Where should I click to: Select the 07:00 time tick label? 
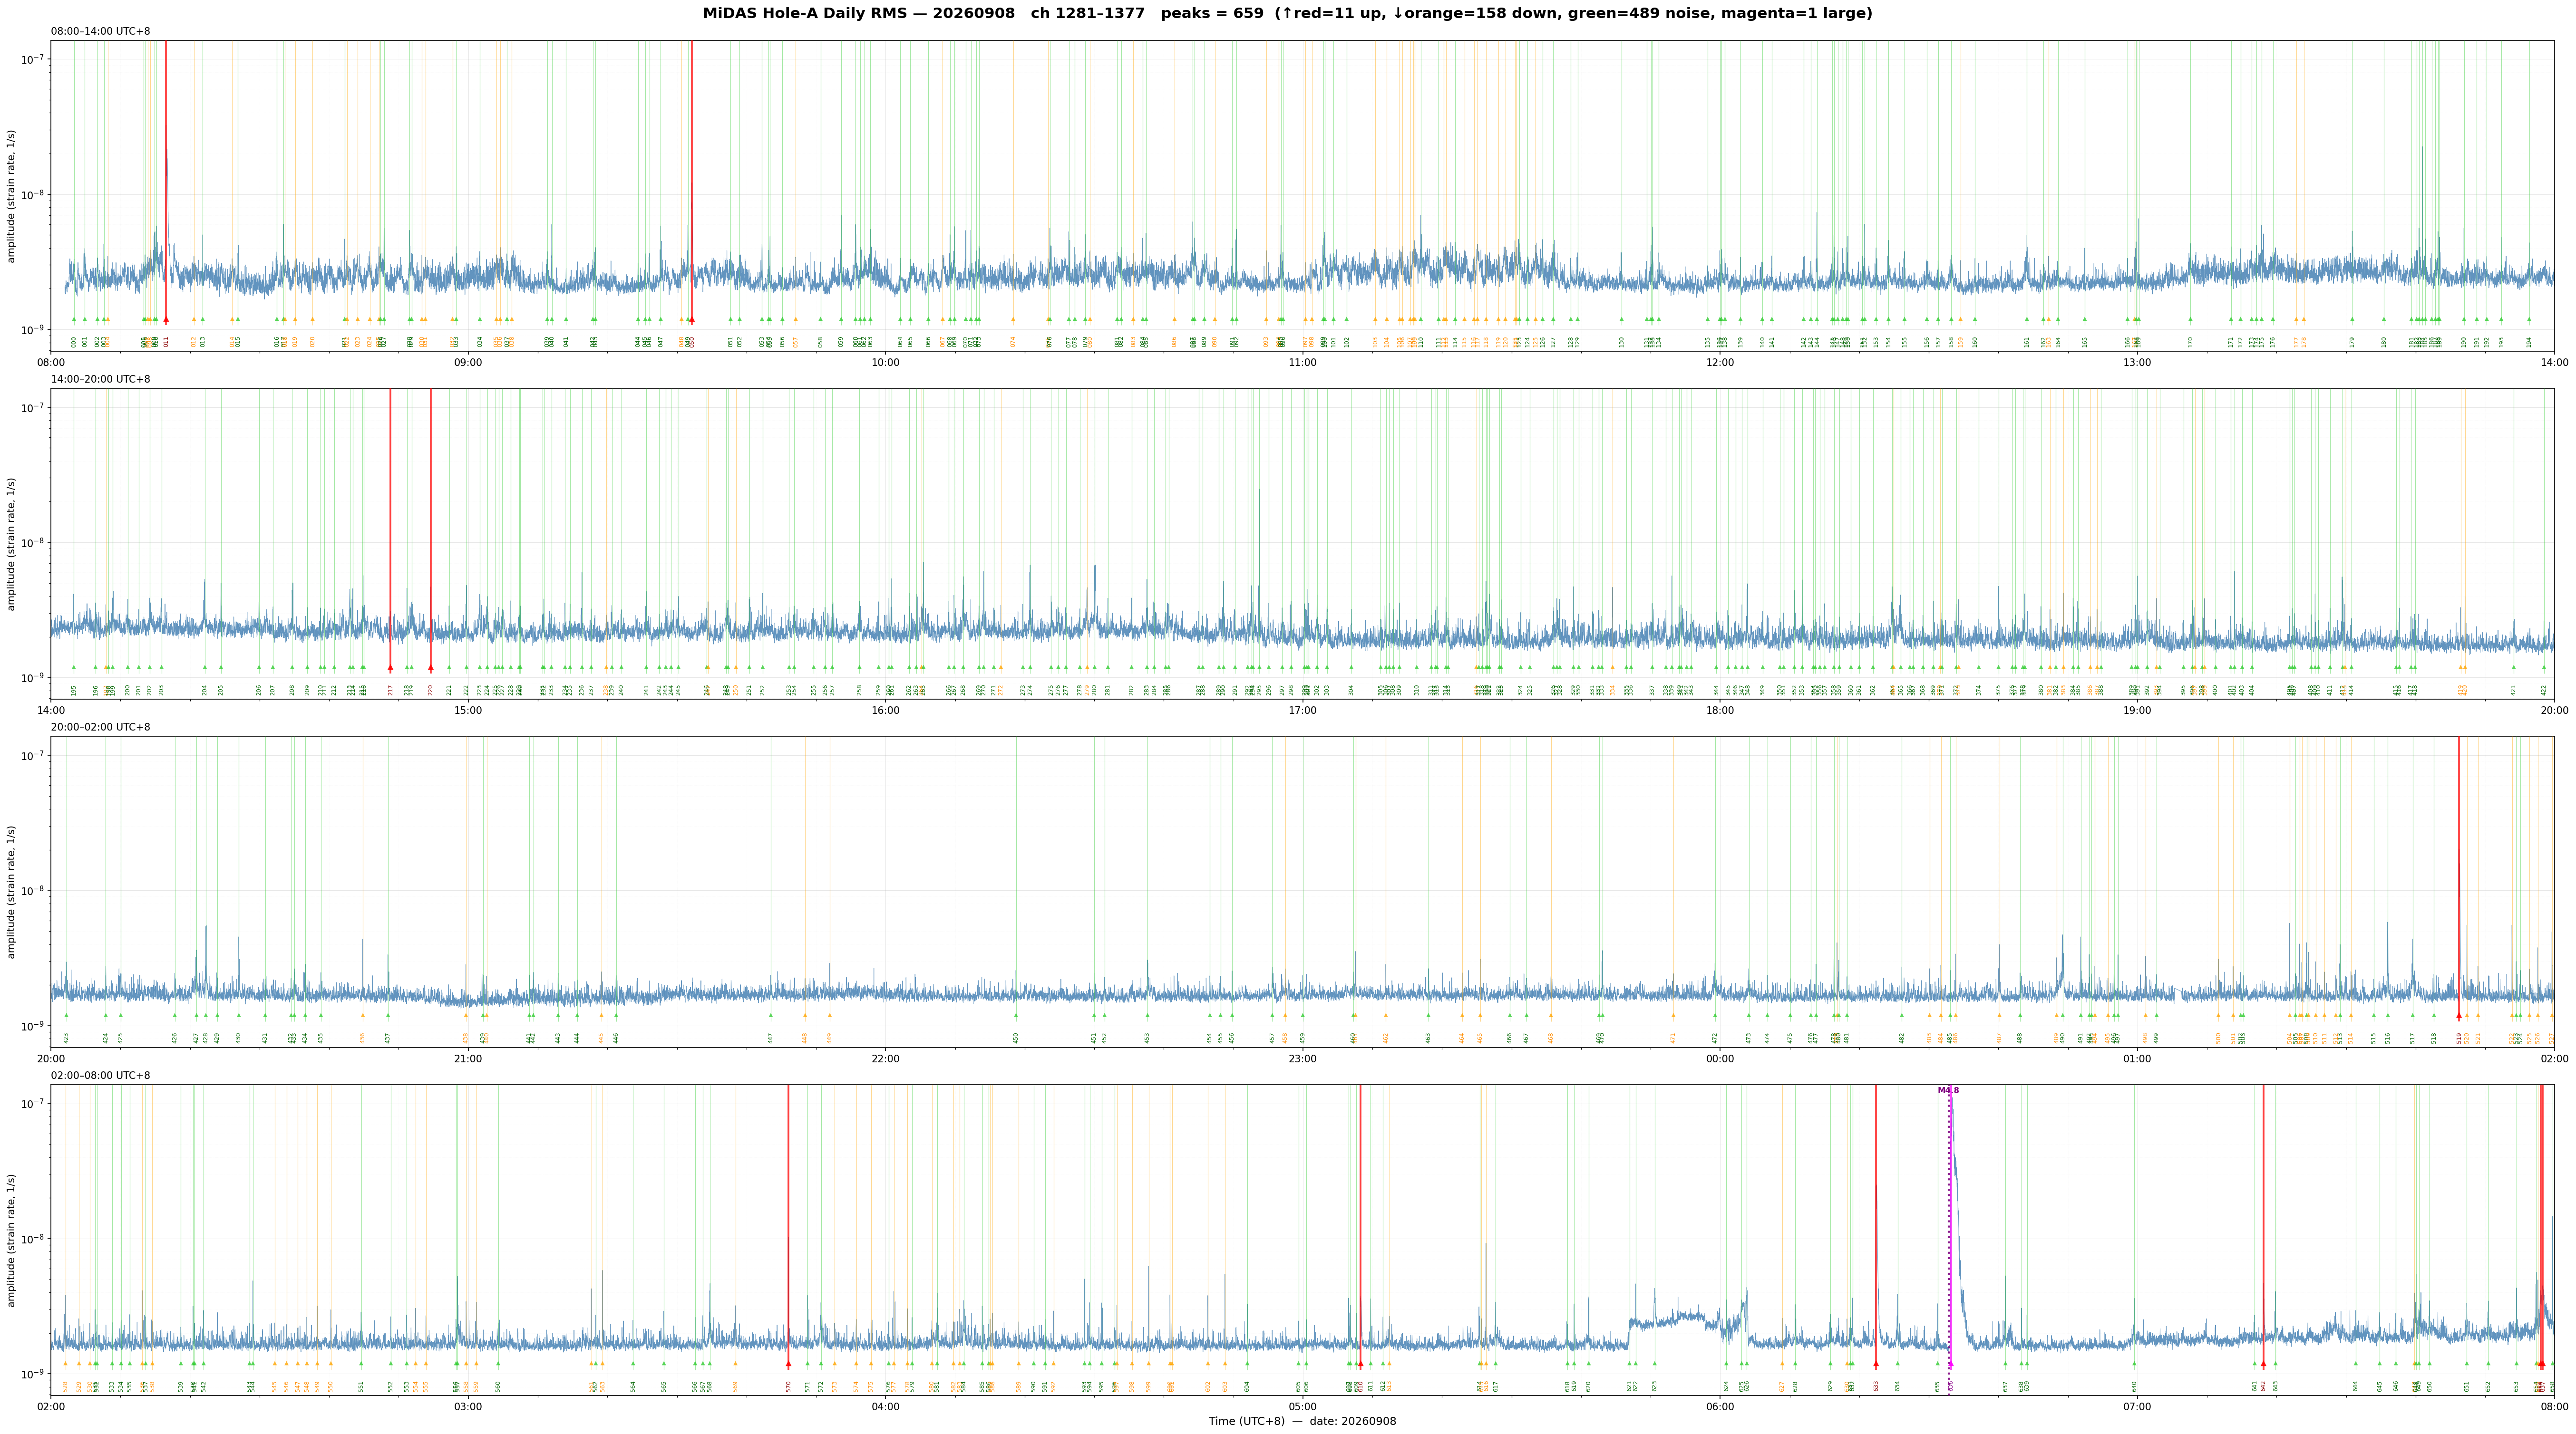click(x=2137, y=1407)
